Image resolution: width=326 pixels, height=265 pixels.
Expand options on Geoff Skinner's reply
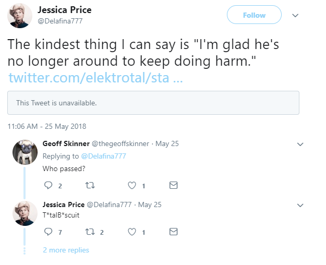coord(300,144)
